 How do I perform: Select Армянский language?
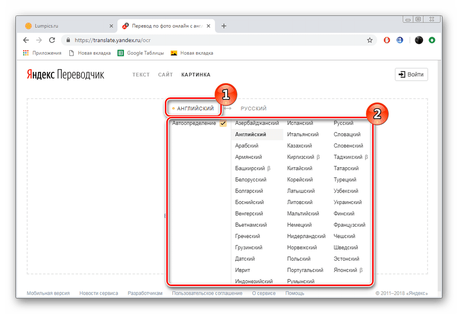point(249,157)
